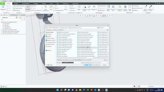This screenshot has height=92, width=164.
Task: Open the Windows Start menu
Action: [x=57, y=90]
